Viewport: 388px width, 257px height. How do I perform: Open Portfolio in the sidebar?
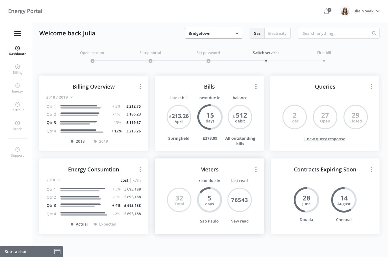coord(18,107)
